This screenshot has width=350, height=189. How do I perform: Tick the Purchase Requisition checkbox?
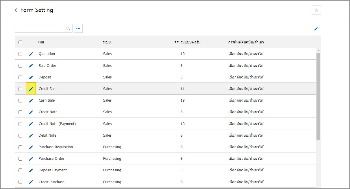pos(20,147)
